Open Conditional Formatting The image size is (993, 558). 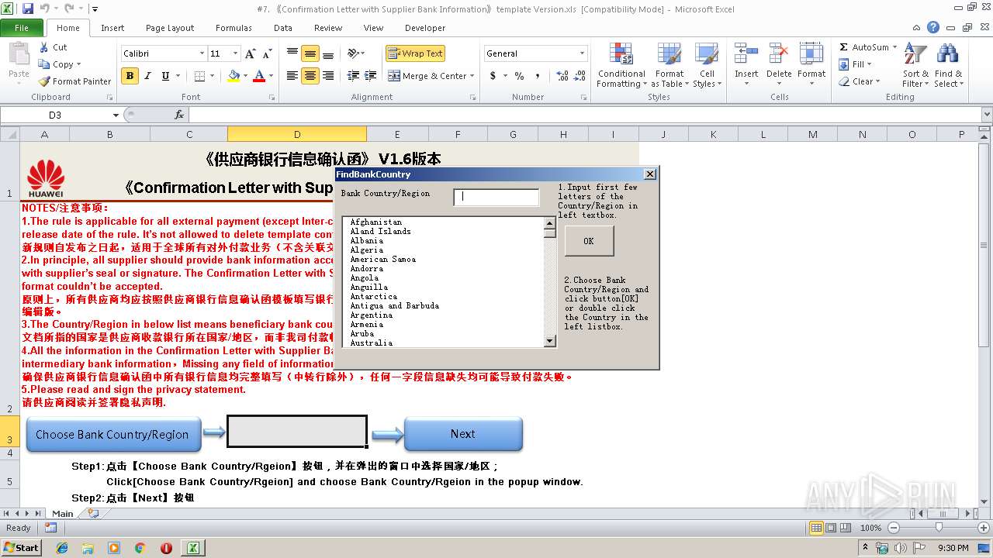(x=621, y=65)
